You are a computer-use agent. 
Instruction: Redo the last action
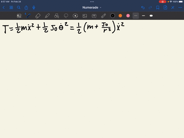coord(150,8)
